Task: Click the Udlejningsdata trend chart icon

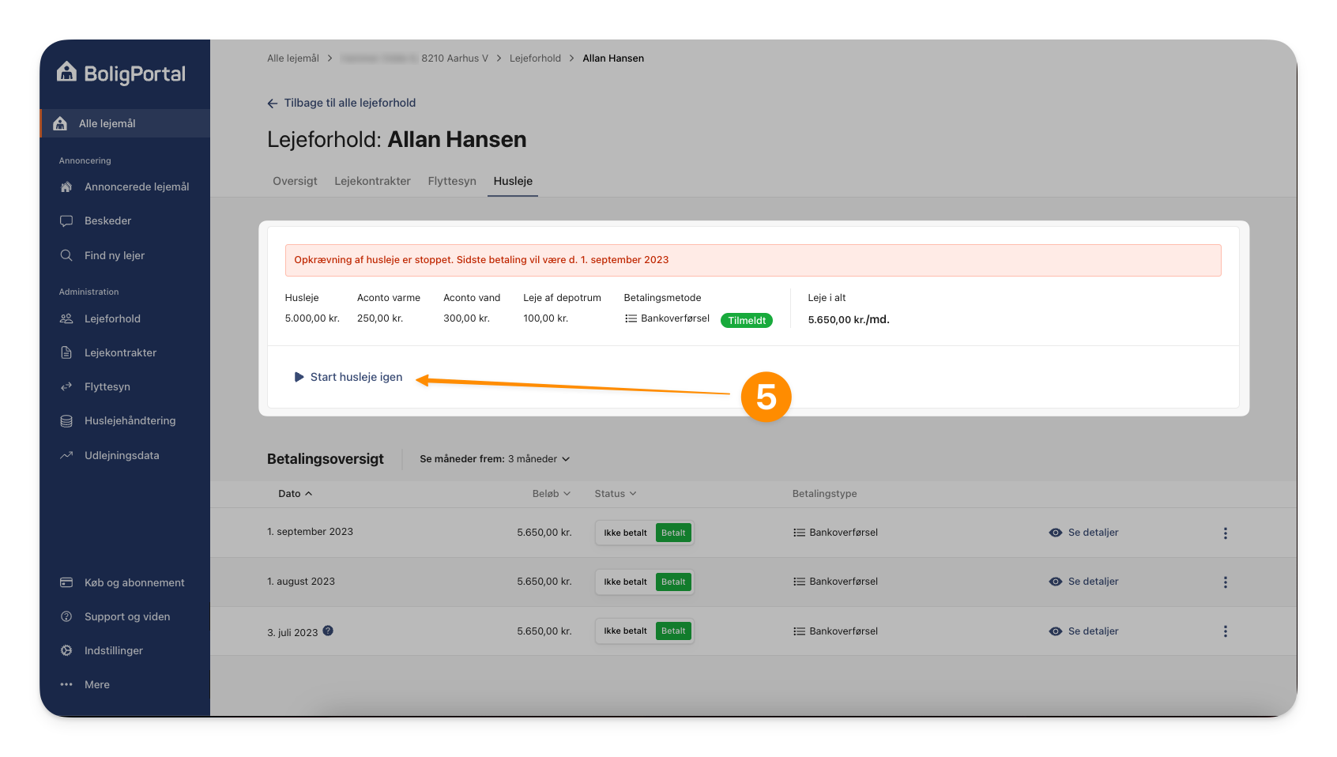Action: pyautogui.click(x=66, y=455)
